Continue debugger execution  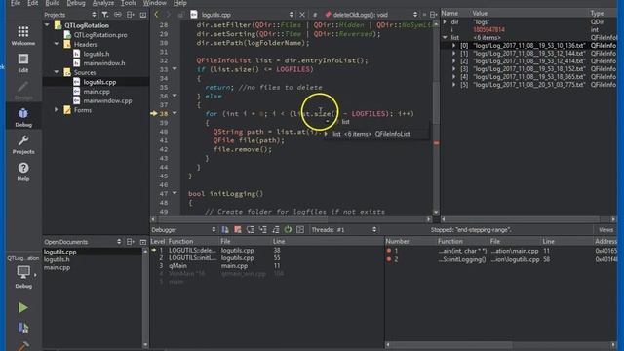click(225, 230)
